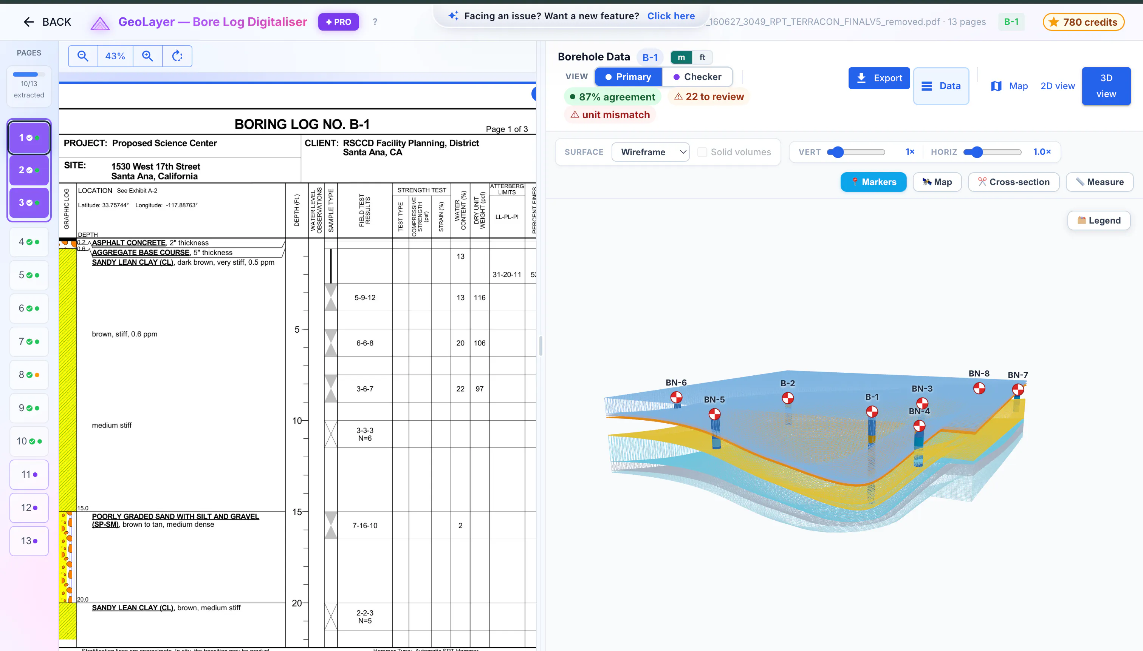Click the B-1 tag next to filename
This screenshot has width=1143, height=651.
[x=1011, y=22]
